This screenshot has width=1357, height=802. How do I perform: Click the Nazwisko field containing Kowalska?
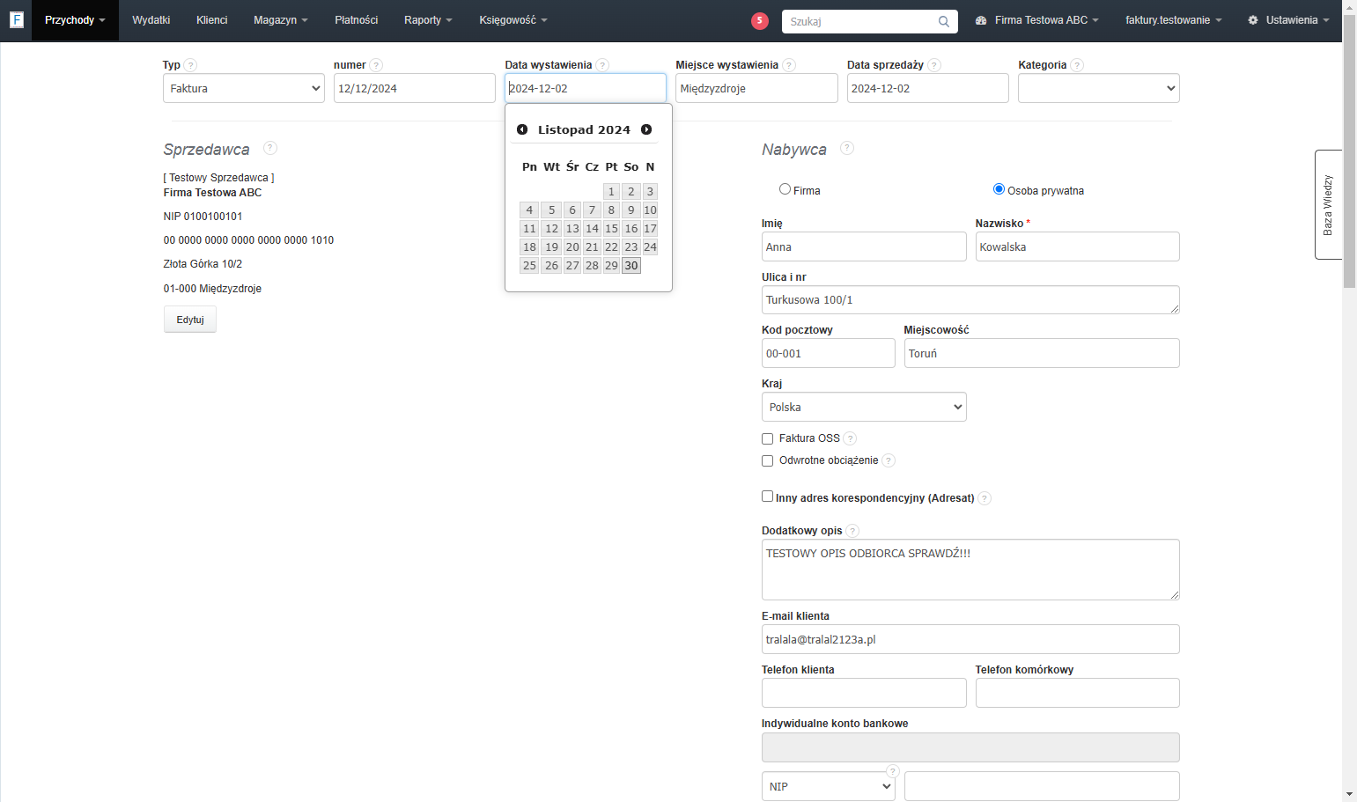tap(1077, 246)
